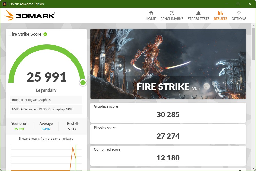Maximize the 3DMark window
Image resolution: width=256 pixels, height=171 pixels.
tap(238, 4)
